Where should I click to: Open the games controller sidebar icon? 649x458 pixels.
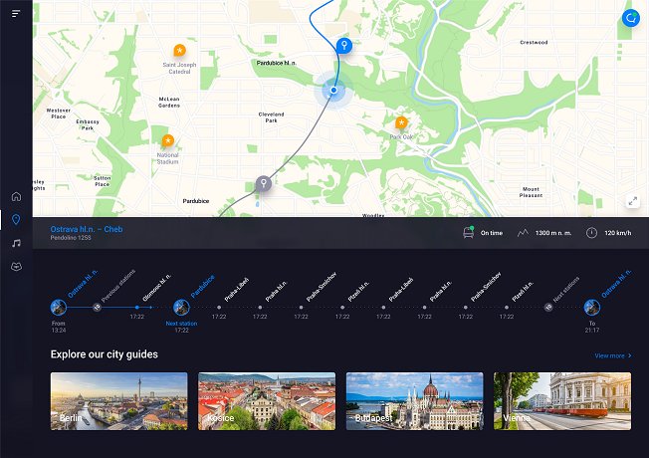click(x=16, y=267)
